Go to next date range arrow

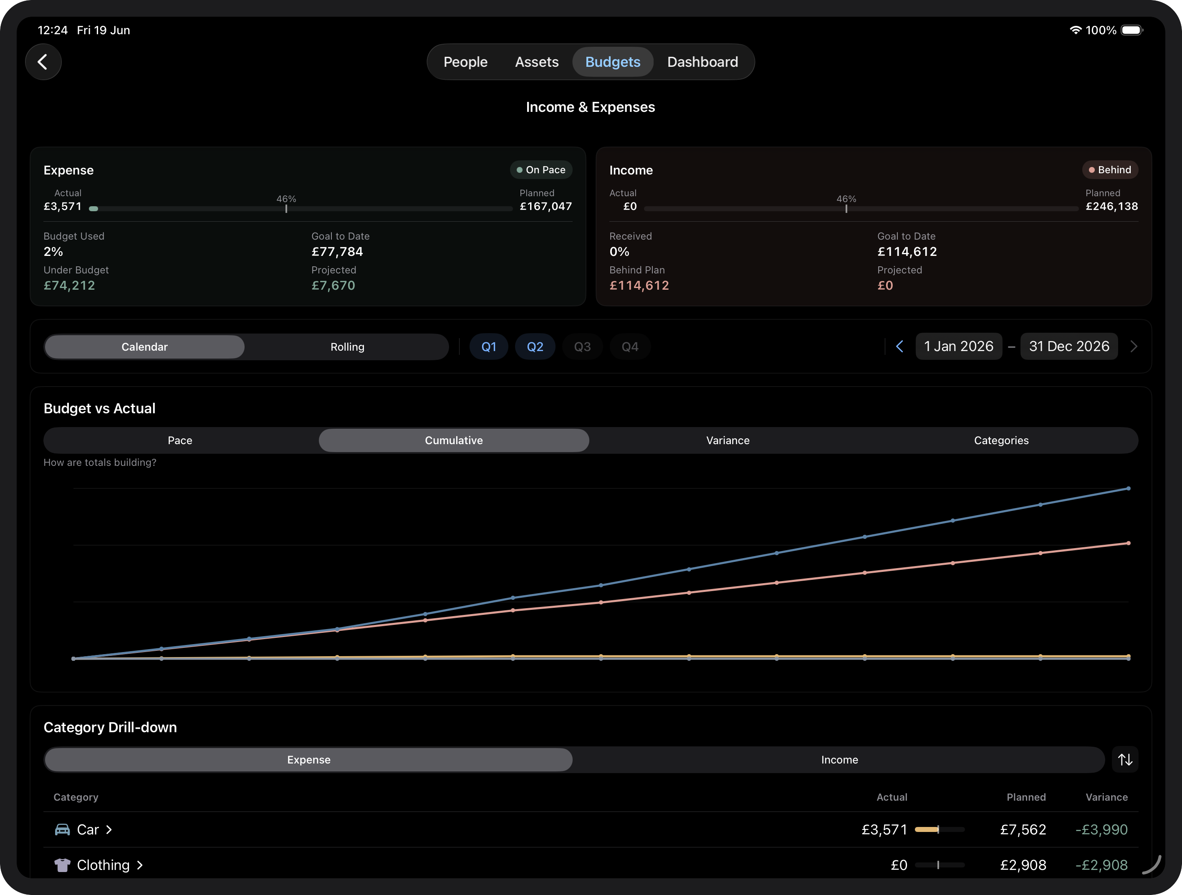point(1134,346)
